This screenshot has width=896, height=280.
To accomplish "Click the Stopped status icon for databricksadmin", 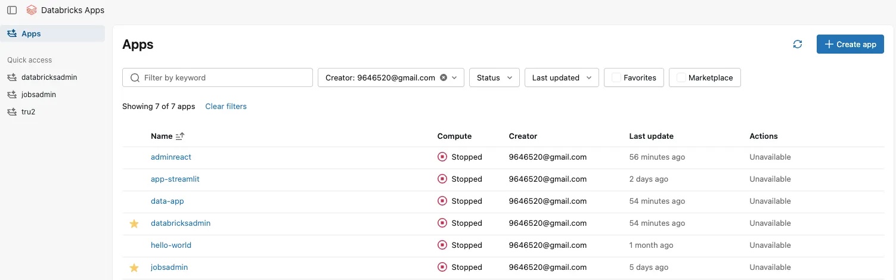I will tap(442, 223).
